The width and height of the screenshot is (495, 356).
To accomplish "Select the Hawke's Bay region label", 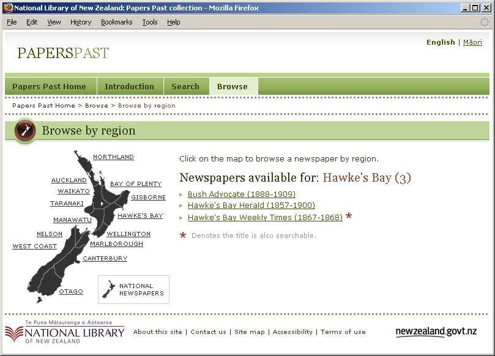I will coord(140,215).
